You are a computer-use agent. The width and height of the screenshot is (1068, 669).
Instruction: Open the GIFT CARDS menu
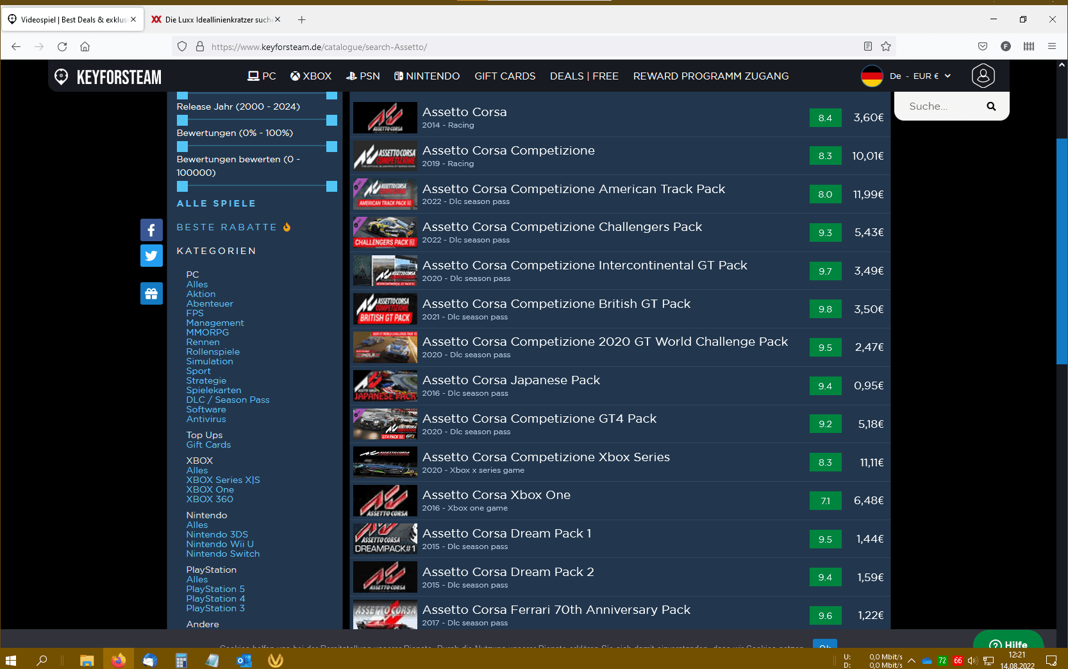pos(505,76)
